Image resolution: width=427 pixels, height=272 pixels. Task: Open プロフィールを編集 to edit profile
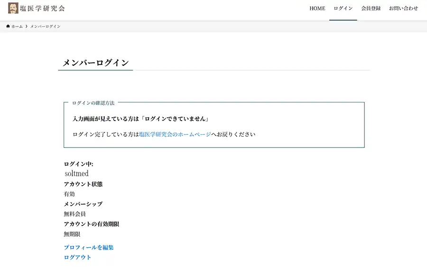click(x=89, y=247)
